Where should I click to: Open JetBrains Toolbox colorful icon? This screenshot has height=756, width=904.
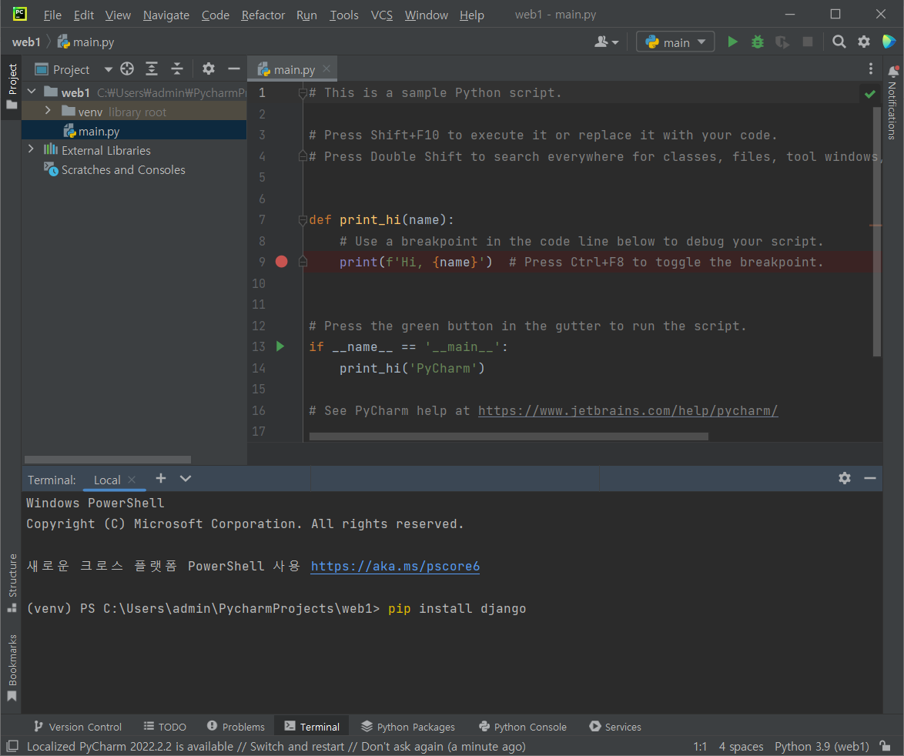(889, 42)
